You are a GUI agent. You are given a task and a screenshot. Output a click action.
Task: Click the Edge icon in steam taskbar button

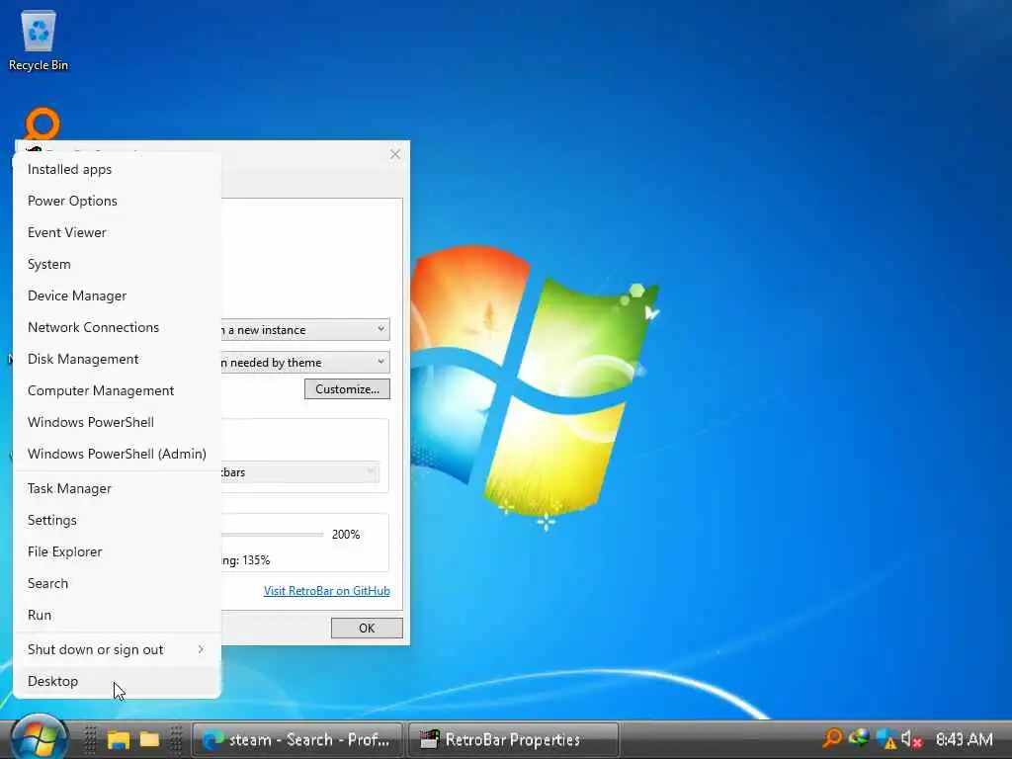(x=213, y=739)
